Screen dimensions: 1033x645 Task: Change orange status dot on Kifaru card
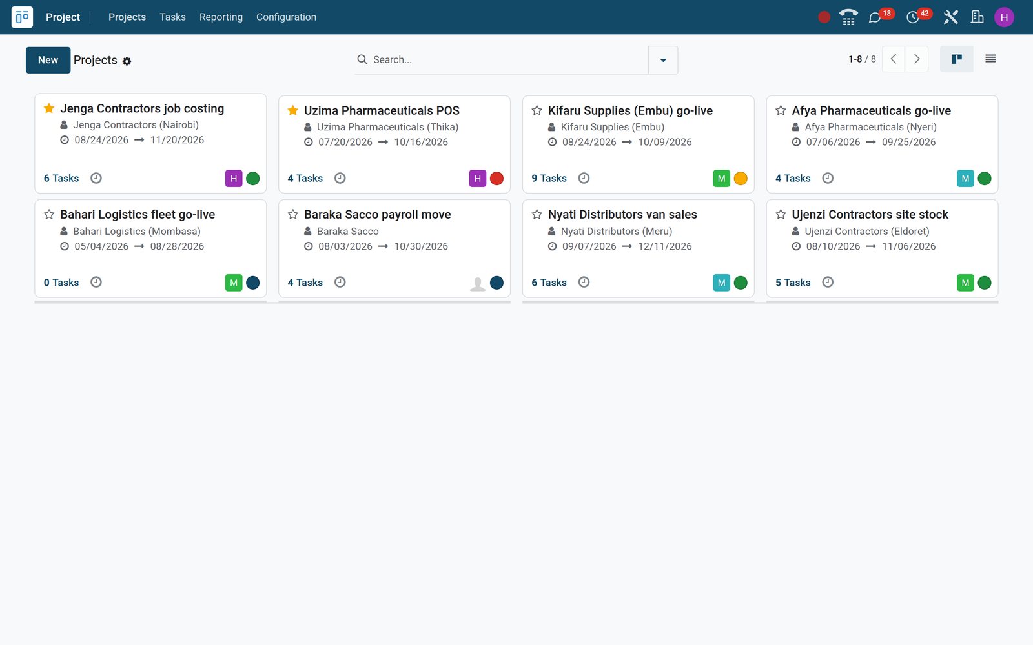click(741, 179)
